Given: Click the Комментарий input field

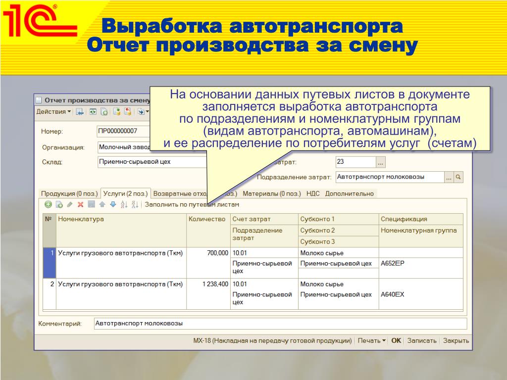Looking at the screenshot, I should click(280, 324).
